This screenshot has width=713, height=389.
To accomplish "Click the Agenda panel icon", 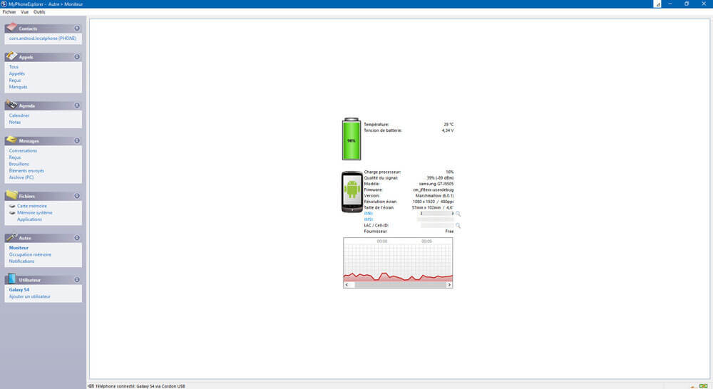I will pos(11,105).
